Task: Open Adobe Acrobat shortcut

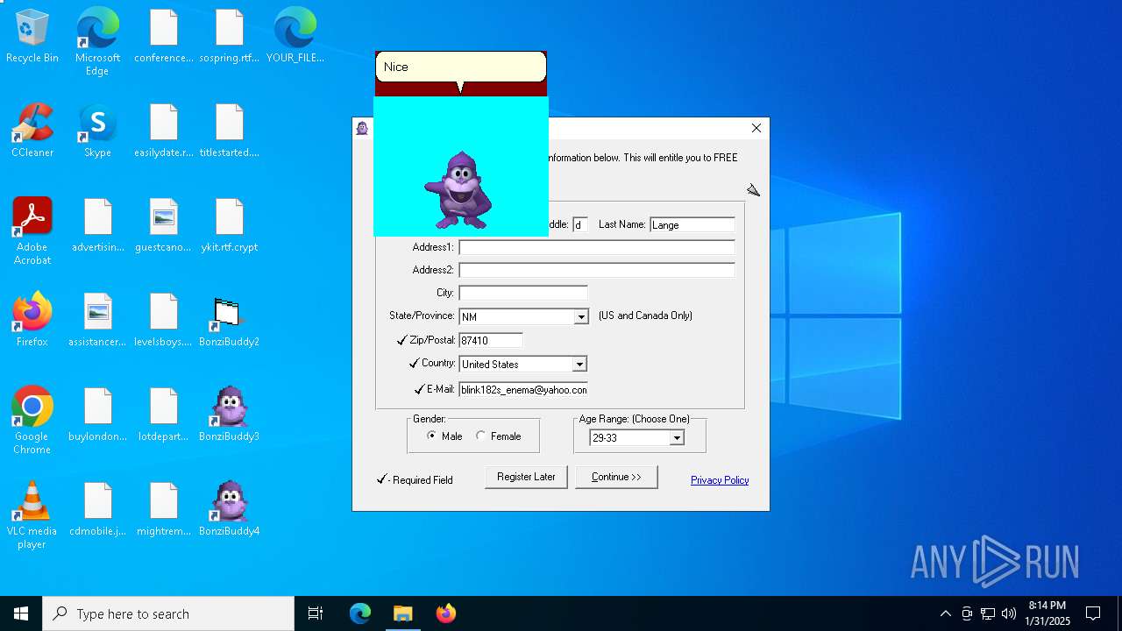Action: (32, 231)
